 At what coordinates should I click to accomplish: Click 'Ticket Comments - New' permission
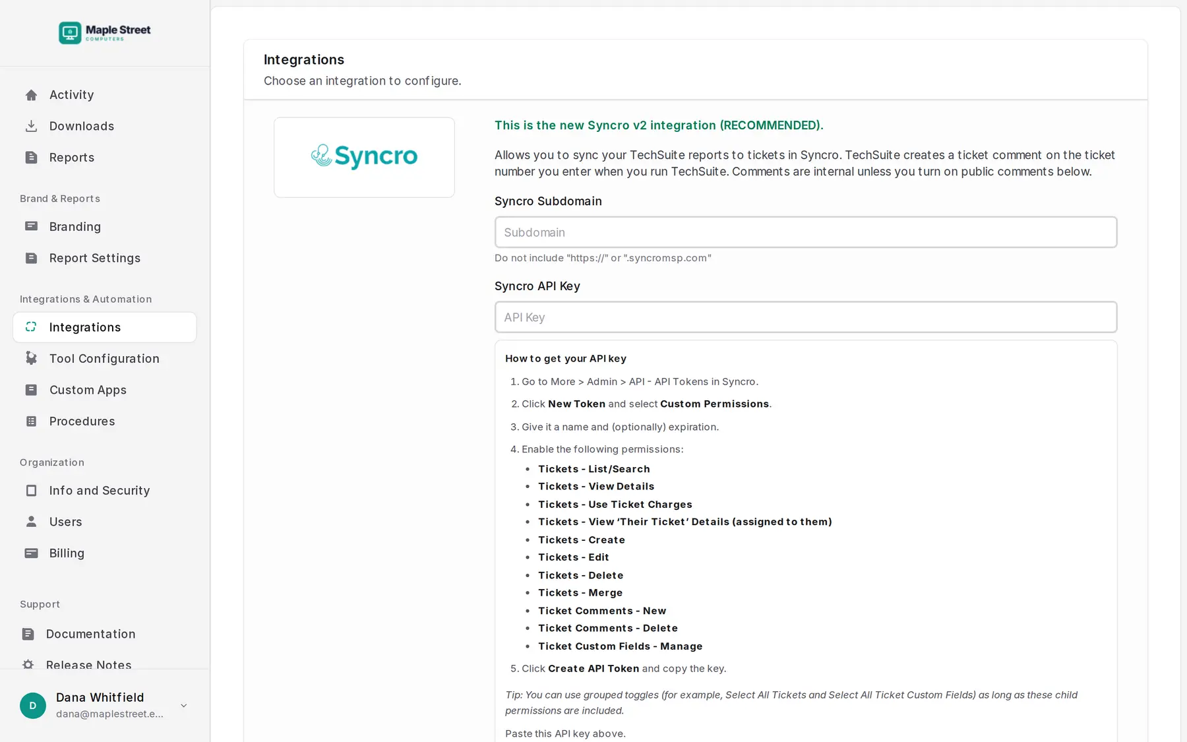tap(602, 611)
